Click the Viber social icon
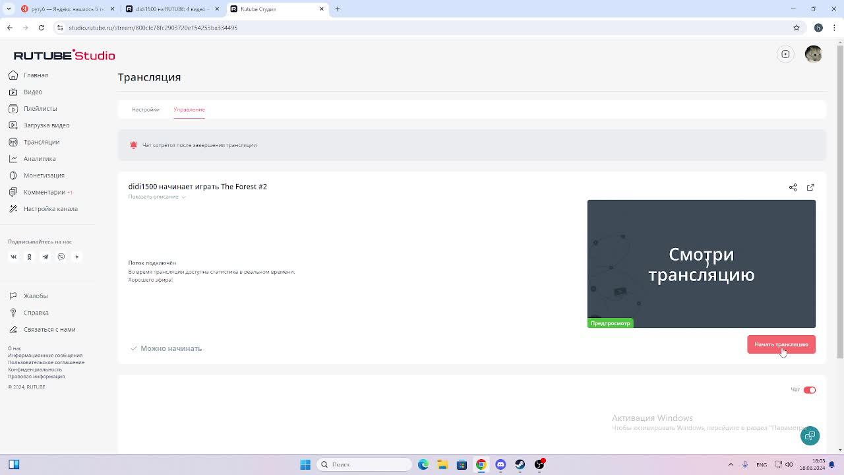This screenshot has height=475, width=844. coord(61,257)
